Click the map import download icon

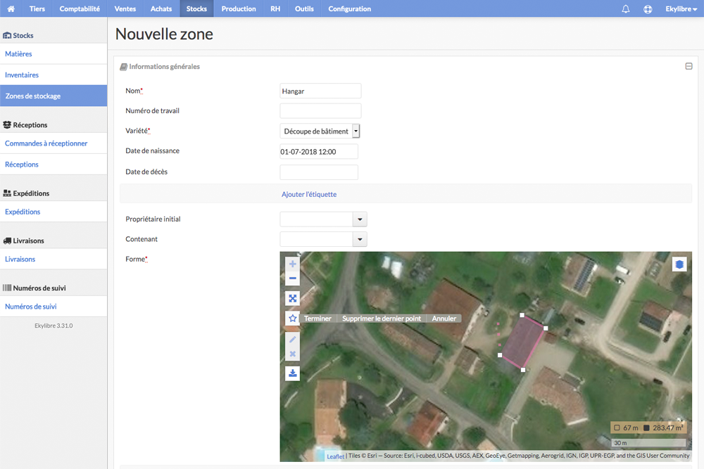293,373
